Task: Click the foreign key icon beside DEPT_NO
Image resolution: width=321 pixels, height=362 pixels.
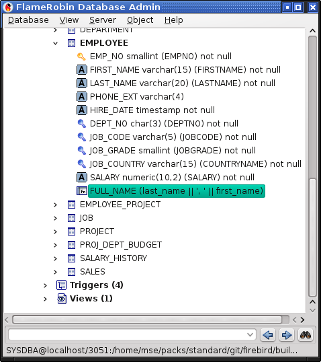Action: click(x=81, y=124)
